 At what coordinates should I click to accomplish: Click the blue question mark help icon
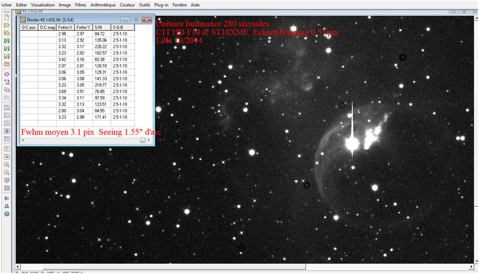[7, 214]
